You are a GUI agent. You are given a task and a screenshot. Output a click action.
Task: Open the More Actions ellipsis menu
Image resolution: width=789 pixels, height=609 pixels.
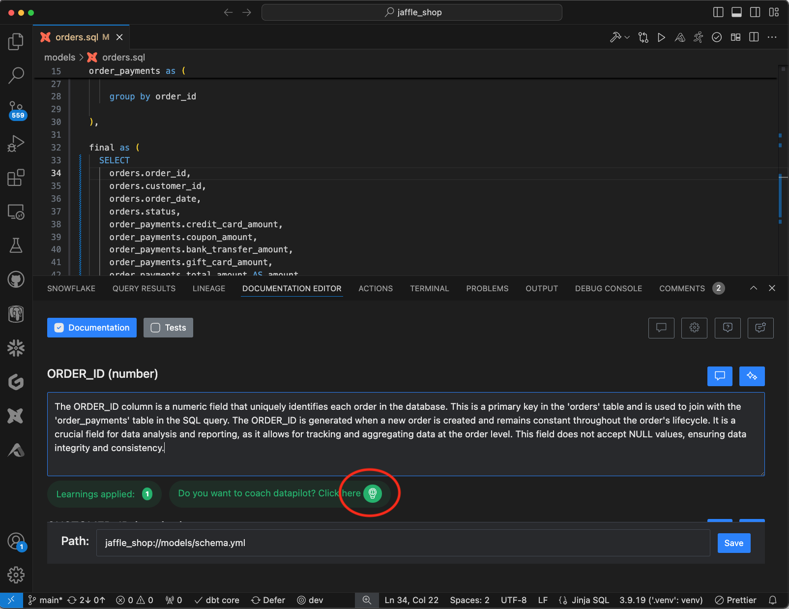click(x=772, y=37)
